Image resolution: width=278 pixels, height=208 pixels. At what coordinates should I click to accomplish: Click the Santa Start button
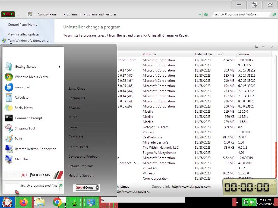click(x=7, y=202)
